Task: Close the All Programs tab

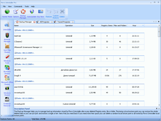Action: point(52,22)
